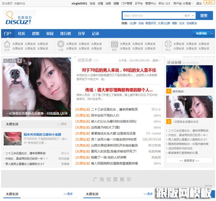Open 设置 in the top bar
Screen dimensions: 216x201
(x=100, y=4)
